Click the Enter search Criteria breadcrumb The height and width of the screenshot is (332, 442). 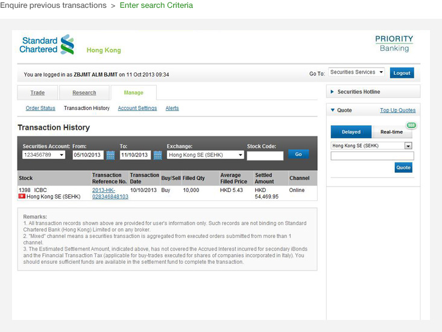click(156, 5)
